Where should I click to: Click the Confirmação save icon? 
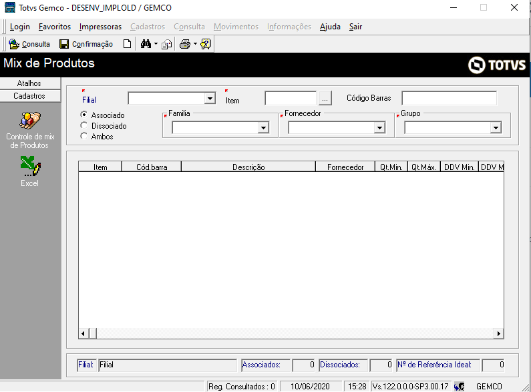[64, 44]
